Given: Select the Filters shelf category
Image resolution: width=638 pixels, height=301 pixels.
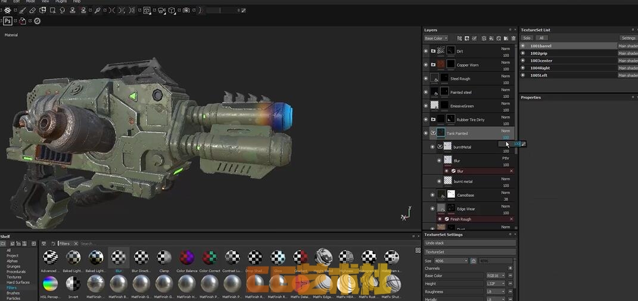Looking at the screenshot, I should 11,287.
